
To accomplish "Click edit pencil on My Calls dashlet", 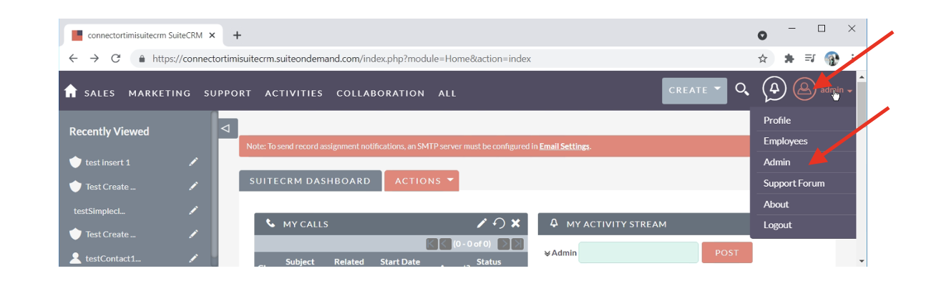I will (x=482, y=224).
